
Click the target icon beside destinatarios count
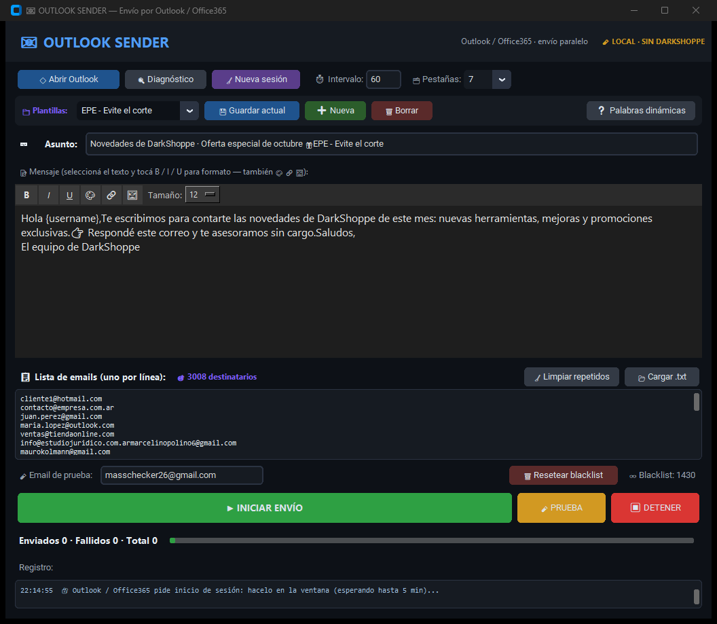coord(181,378)
